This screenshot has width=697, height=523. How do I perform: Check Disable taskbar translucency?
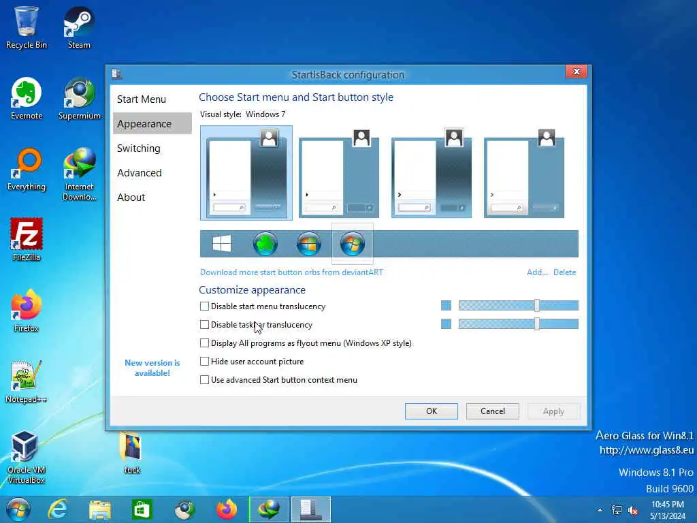[x=204, y=325]
